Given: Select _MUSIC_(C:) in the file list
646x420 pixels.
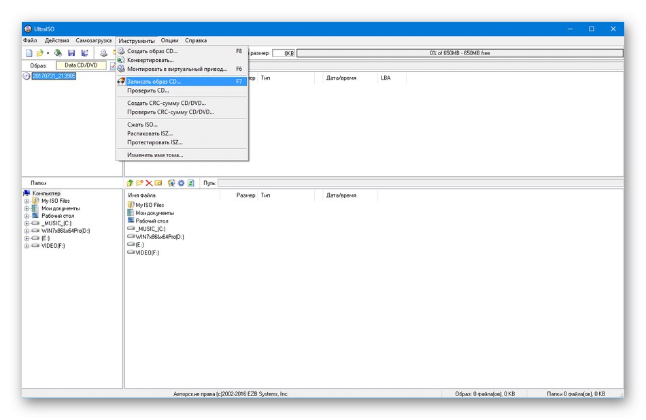Looking at the screenshot, I should 151,229.
